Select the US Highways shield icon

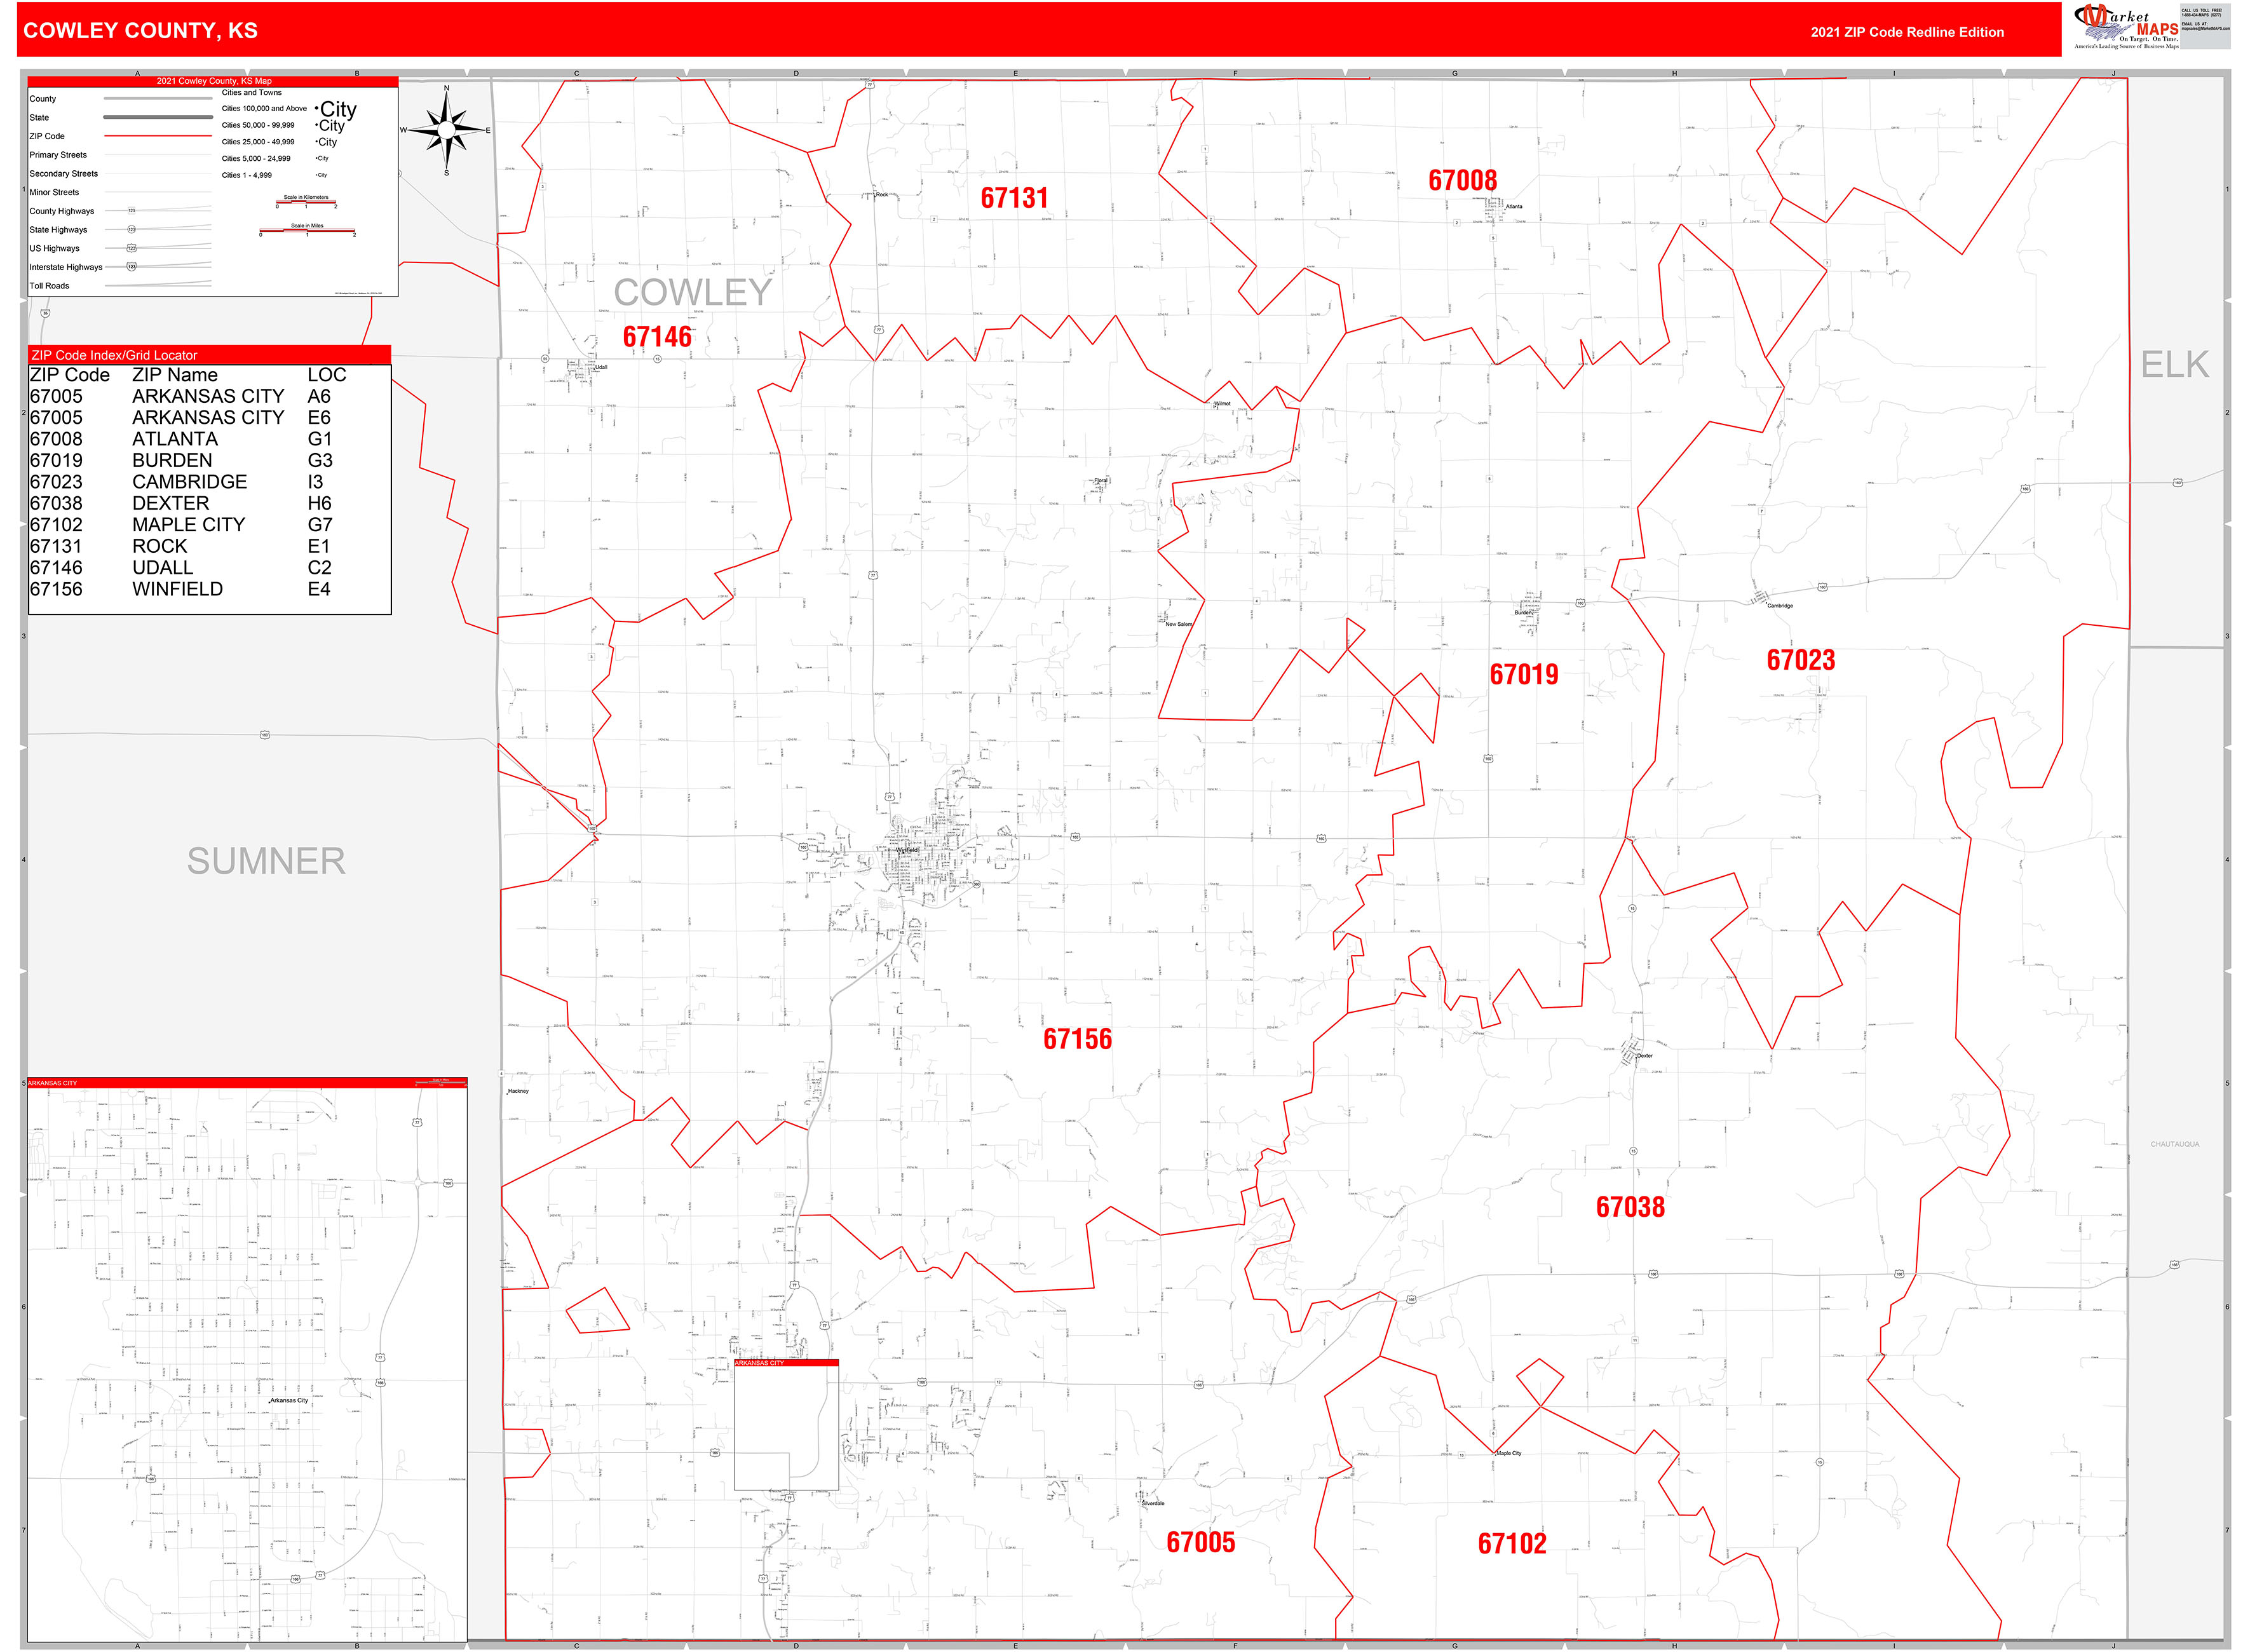132,248
